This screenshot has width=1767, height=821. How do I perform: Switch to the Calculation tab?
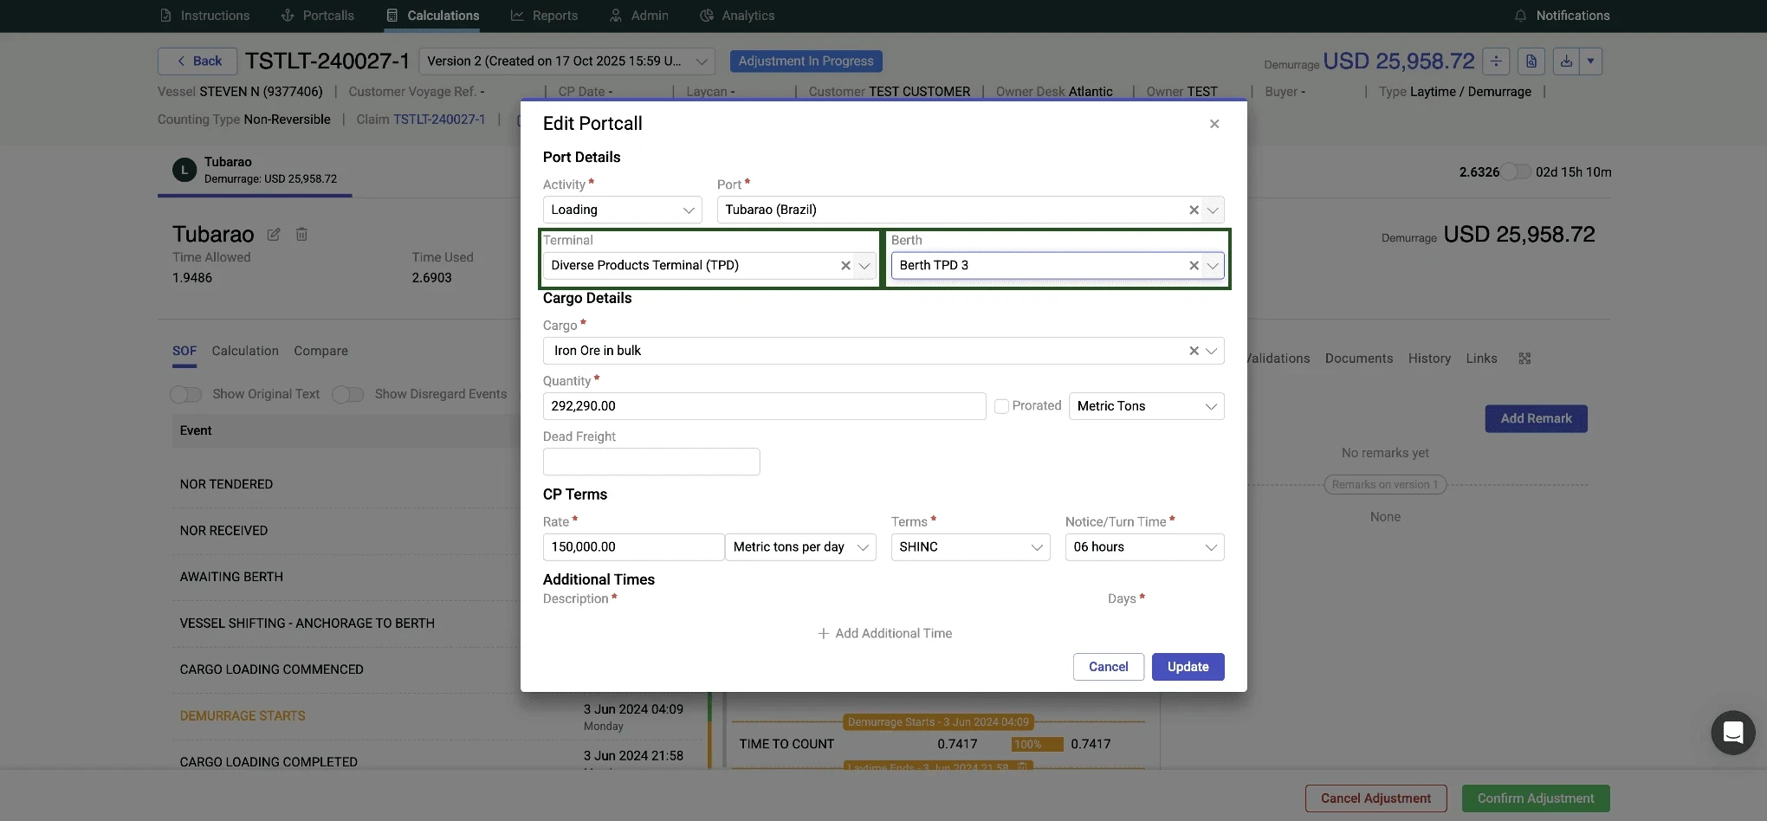point(245,351)
